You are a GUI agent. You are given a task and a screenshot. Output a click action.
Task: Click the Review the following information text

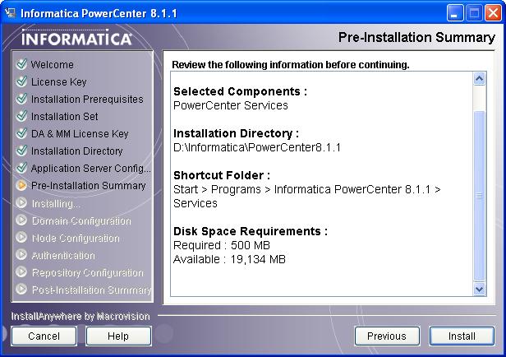(291, 65)
